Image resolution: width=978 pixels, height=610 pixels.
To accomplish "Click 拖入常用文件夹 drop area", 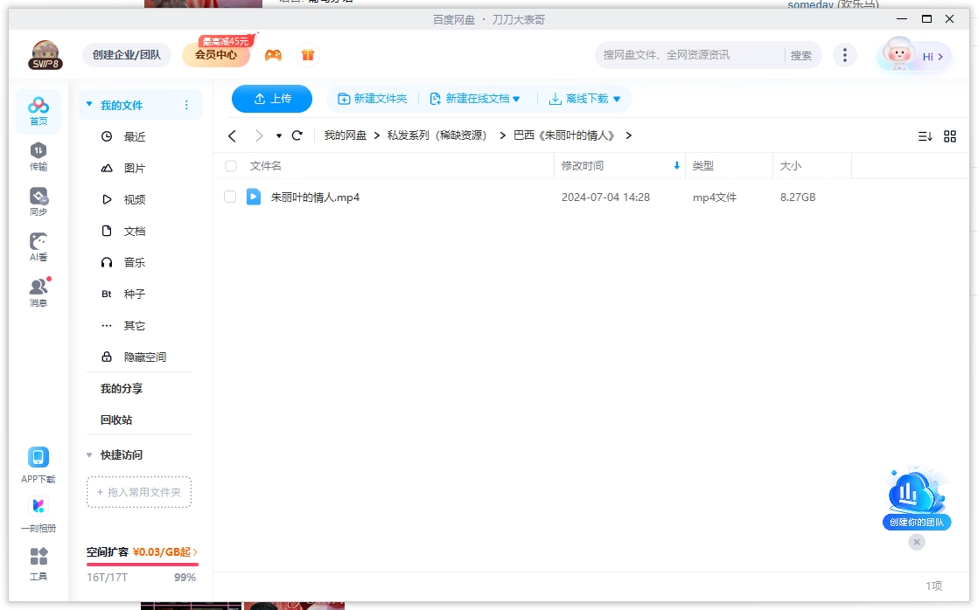I will pyautogui.click(x=139, y=492).
